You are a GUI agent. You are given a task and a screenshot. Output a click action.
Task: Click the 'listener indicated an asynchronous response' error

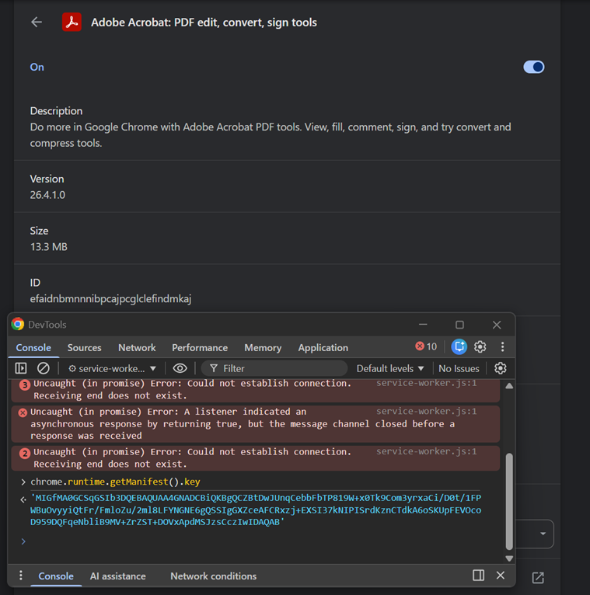coord(243,423)
